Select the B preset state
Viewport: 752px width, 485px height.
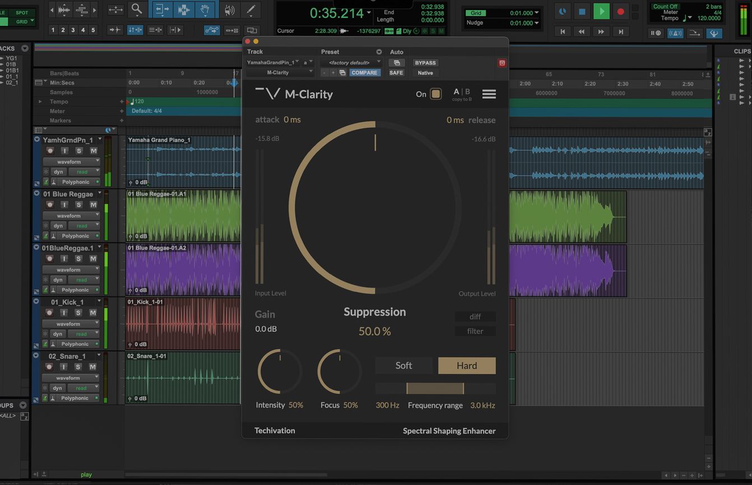[x=467, y=92]
